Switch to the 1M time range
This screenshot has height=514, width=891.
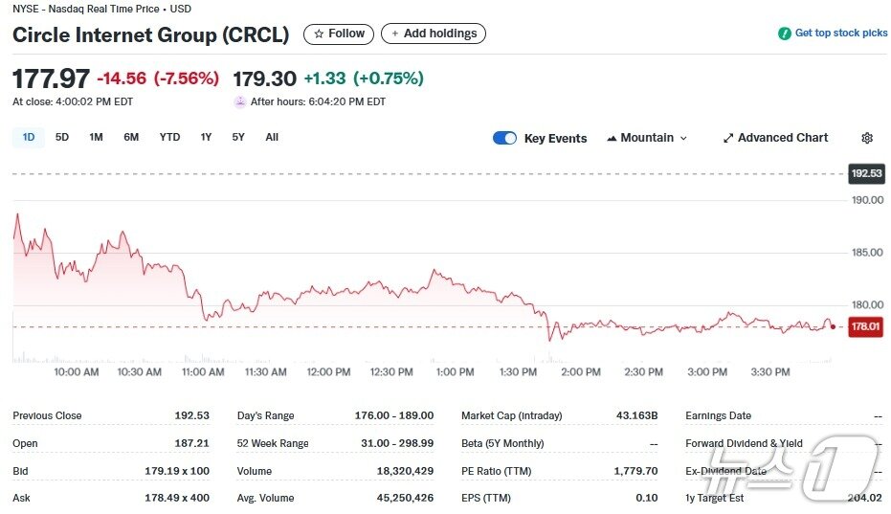coord(96,137)
